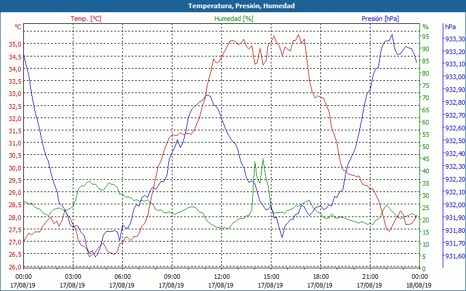Click 27,5 on the temperature axis

15,230
